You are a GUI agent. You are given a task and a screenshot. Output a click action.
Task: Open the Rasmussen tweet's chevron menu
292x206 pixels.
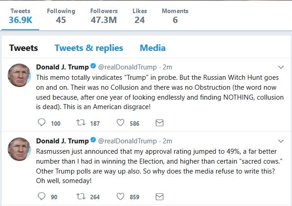click(x=281, y=141)
